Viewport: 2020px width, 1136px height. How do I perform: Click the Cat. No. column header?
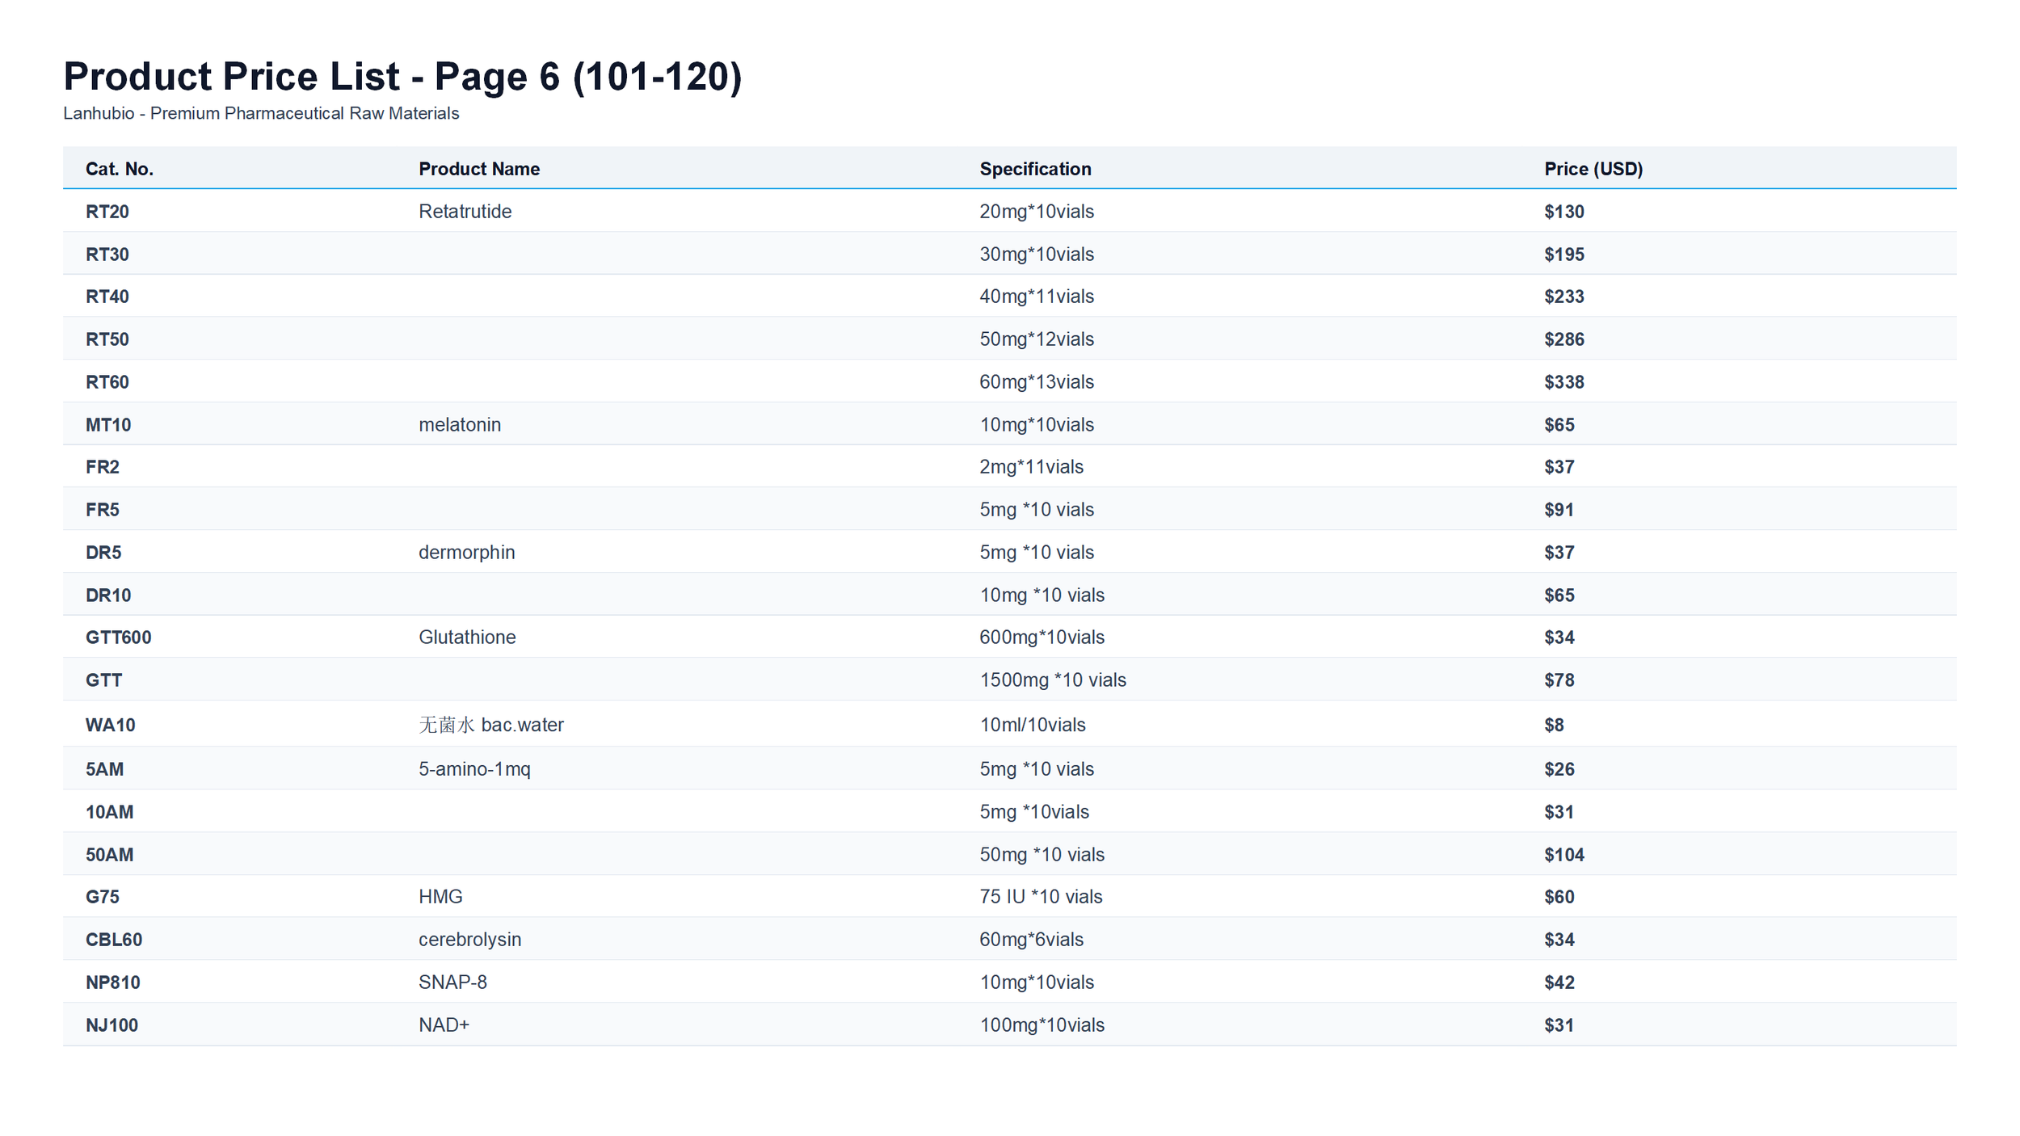point(120,169)
